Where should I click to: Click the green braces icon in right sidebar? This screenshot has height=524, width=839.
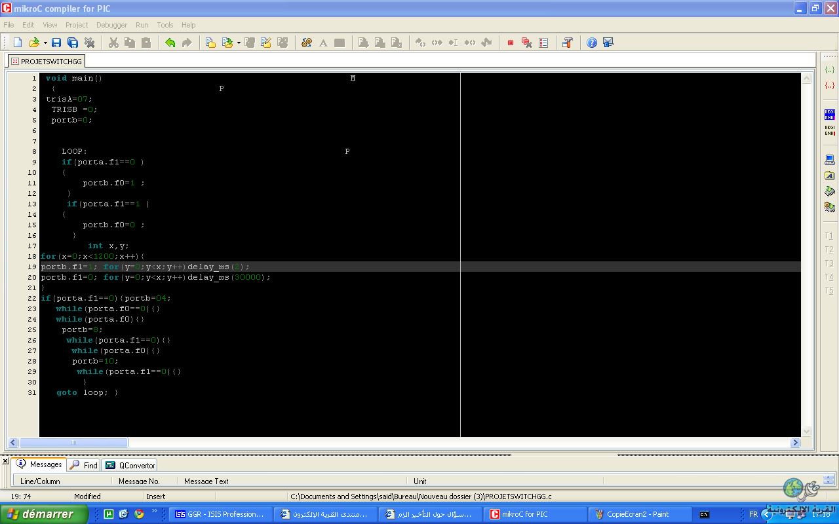click(x=829, y=69)
